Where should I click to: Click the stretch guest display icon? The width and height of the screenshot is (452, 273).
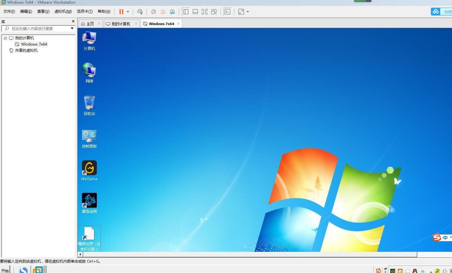(x=241, y=12)
